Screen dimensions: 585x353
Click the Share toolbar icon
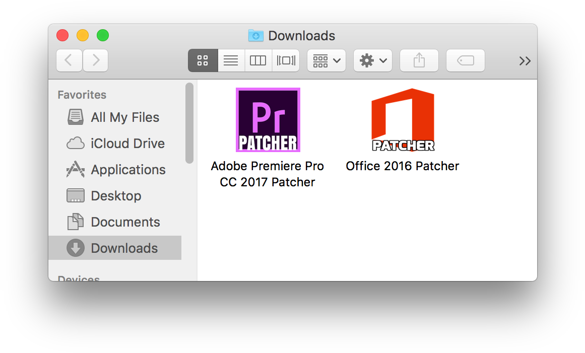tap(419, 61)
